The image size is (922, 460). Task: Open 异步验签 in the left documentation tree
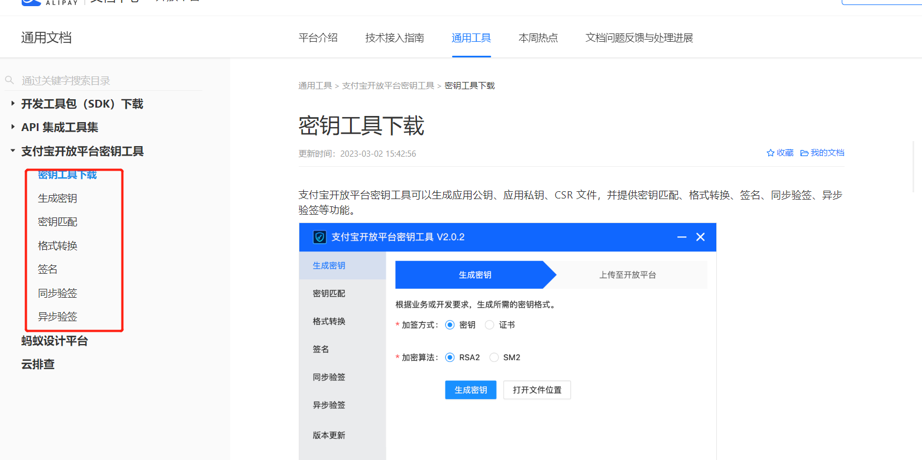coord(57,317)
